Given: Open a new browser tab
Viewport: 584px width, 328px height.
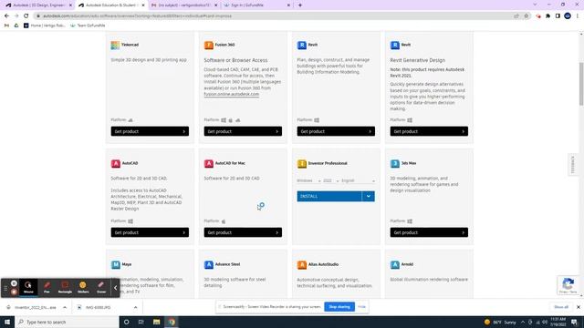Looking at the screenshot, I should pyautogui.click(x=300, y=5).
